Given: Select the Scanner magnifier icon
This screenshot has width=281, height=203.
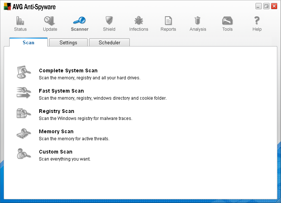Looking at the screenshot, I should pos(79,20).
